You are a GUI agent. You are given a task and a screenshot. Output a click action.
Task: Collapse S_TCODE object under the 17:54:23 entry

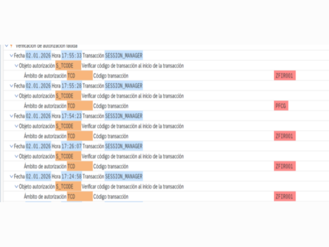pos(17,126)
